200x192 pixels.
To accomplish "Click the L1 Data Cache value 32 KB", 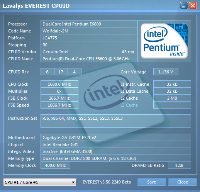I will click(x=172, y=91).
